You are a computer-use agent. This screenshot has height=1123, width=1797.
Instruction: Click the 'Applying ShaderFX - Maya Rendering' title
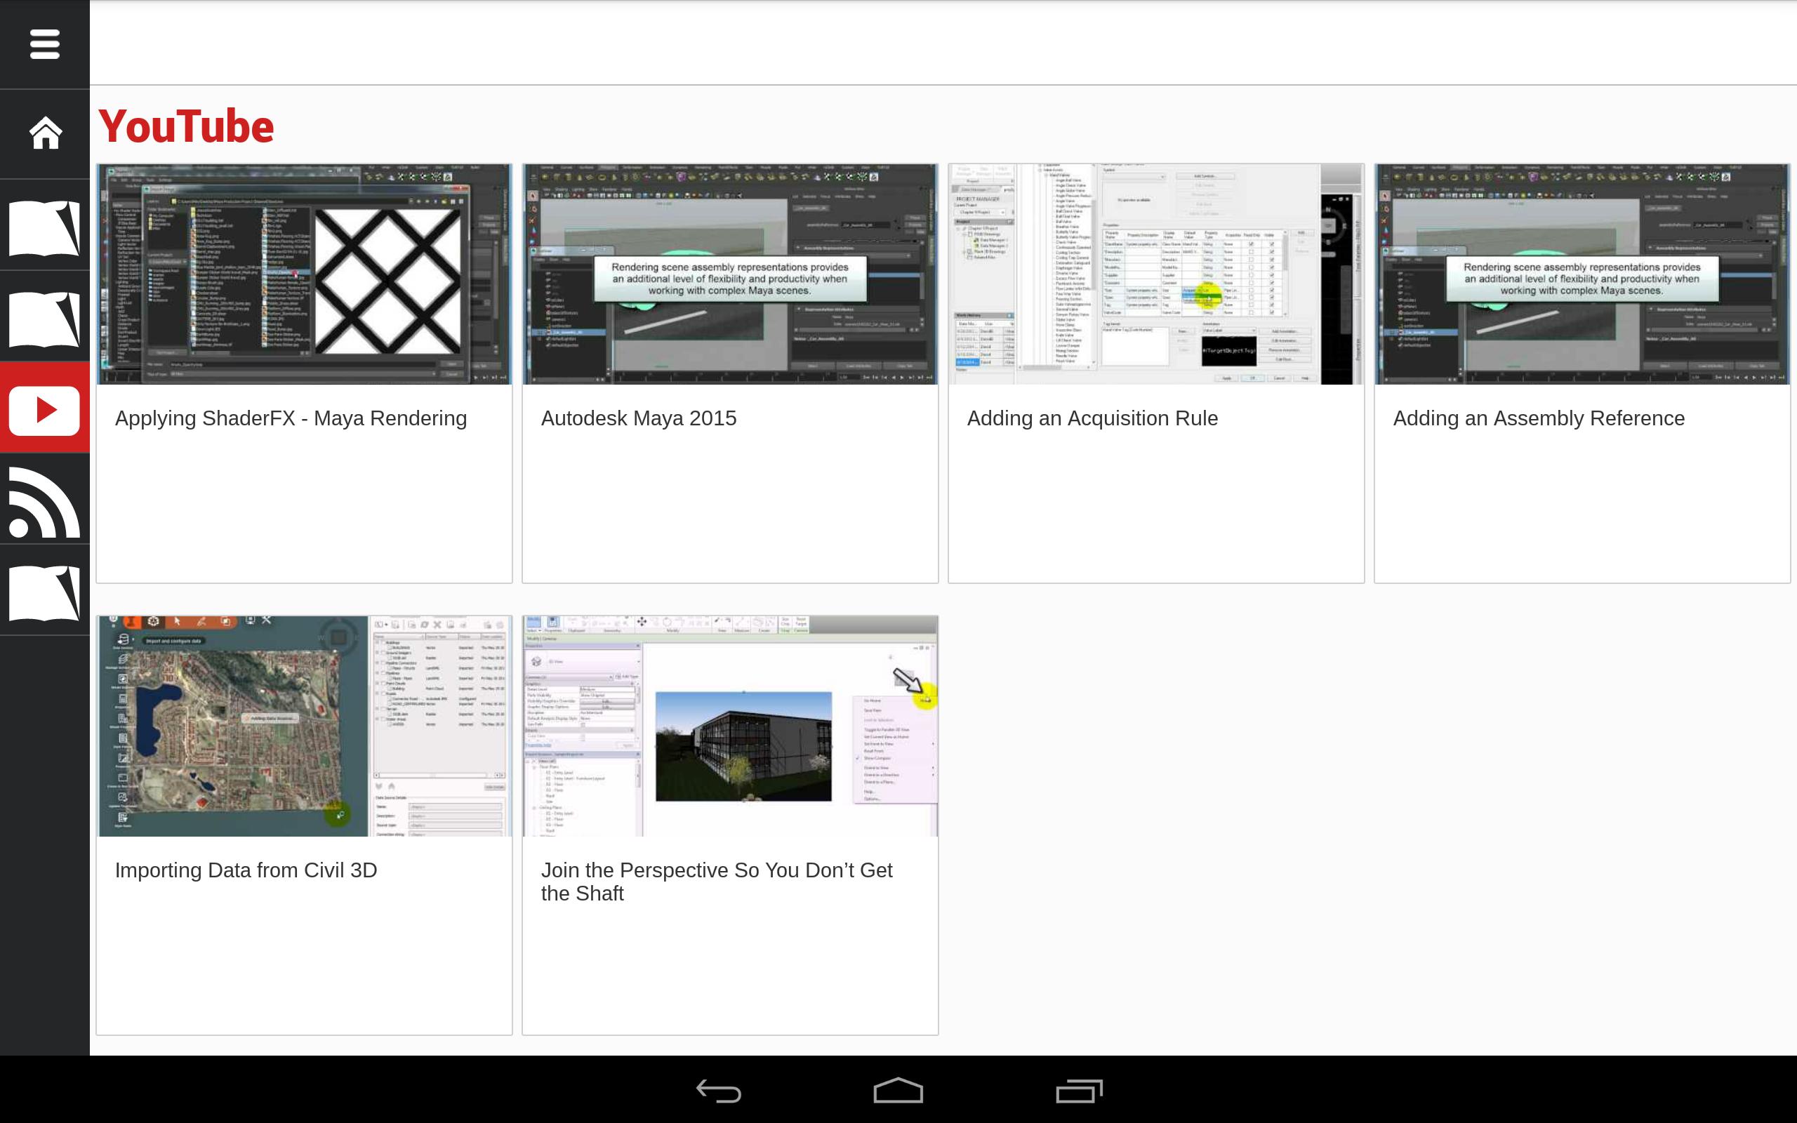pos(291,418)
